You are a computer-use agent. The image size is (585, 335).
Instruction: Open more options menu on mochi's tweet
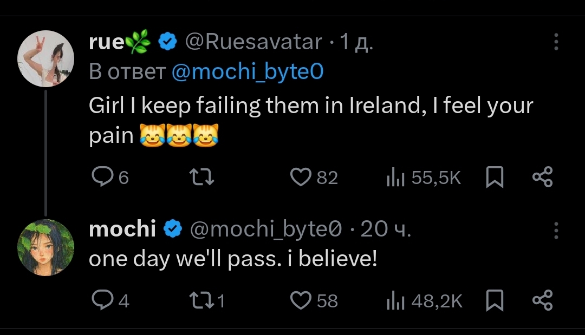(x=556, y=230)
